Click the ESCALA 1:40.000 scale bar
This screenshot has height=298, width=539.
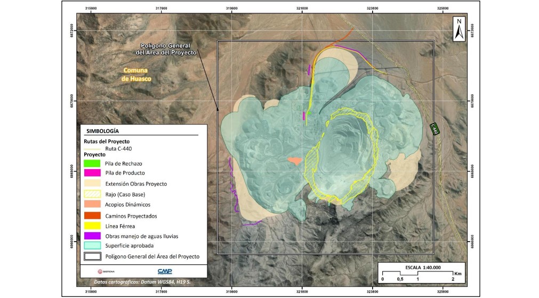tap(417, 272)
